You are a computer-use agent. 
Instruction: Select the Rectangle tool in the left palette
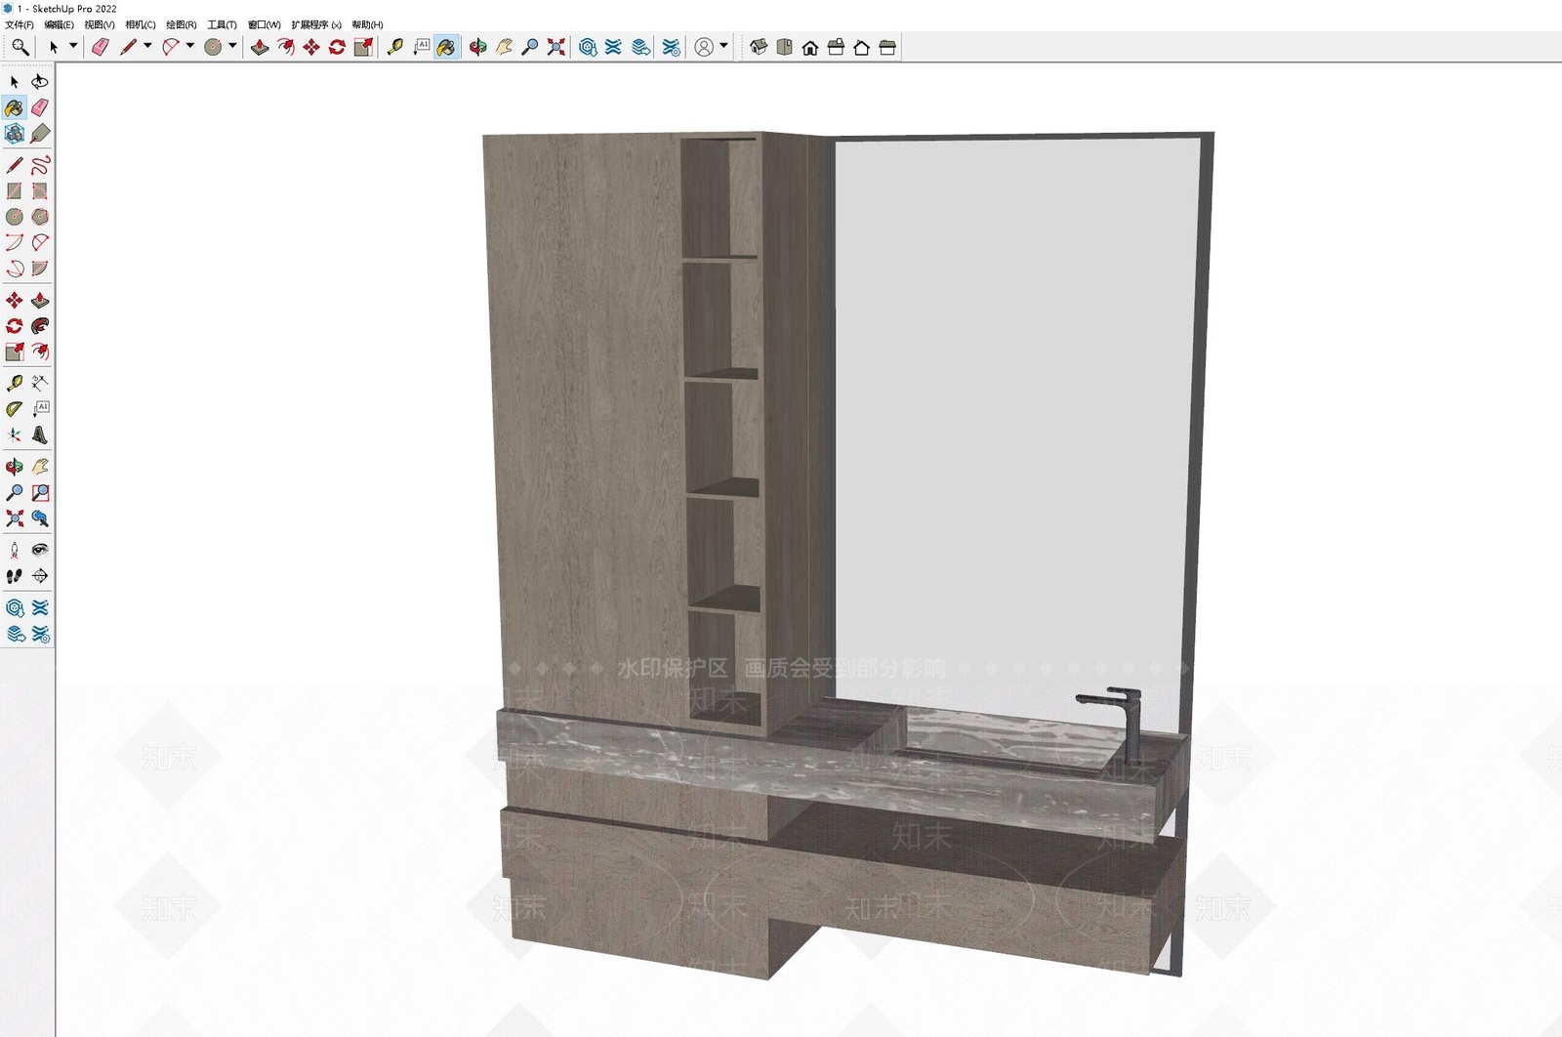click(x=15, y=191)
